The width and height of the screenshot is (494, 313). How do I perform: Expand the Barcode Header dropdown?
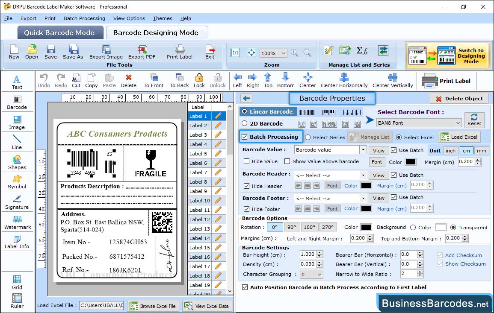point(363,175)
